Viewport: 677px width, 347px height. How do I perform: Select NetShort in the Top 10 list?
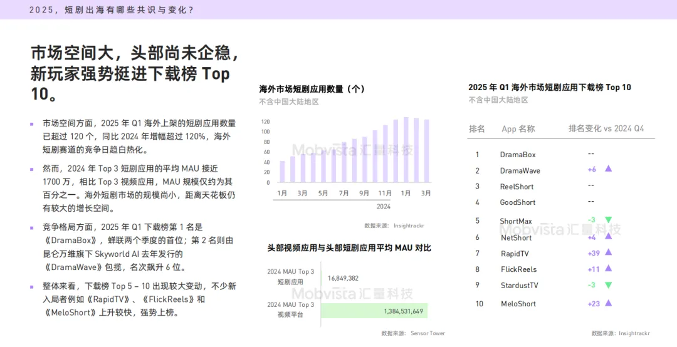click(517, 237)
